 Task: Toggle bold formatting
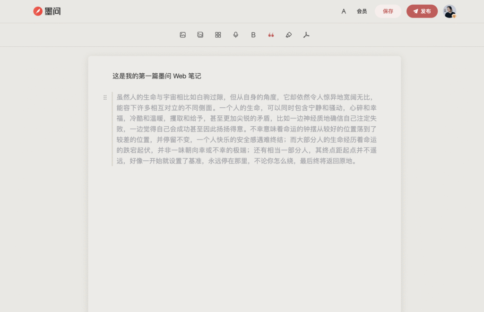tap(253, 35)
